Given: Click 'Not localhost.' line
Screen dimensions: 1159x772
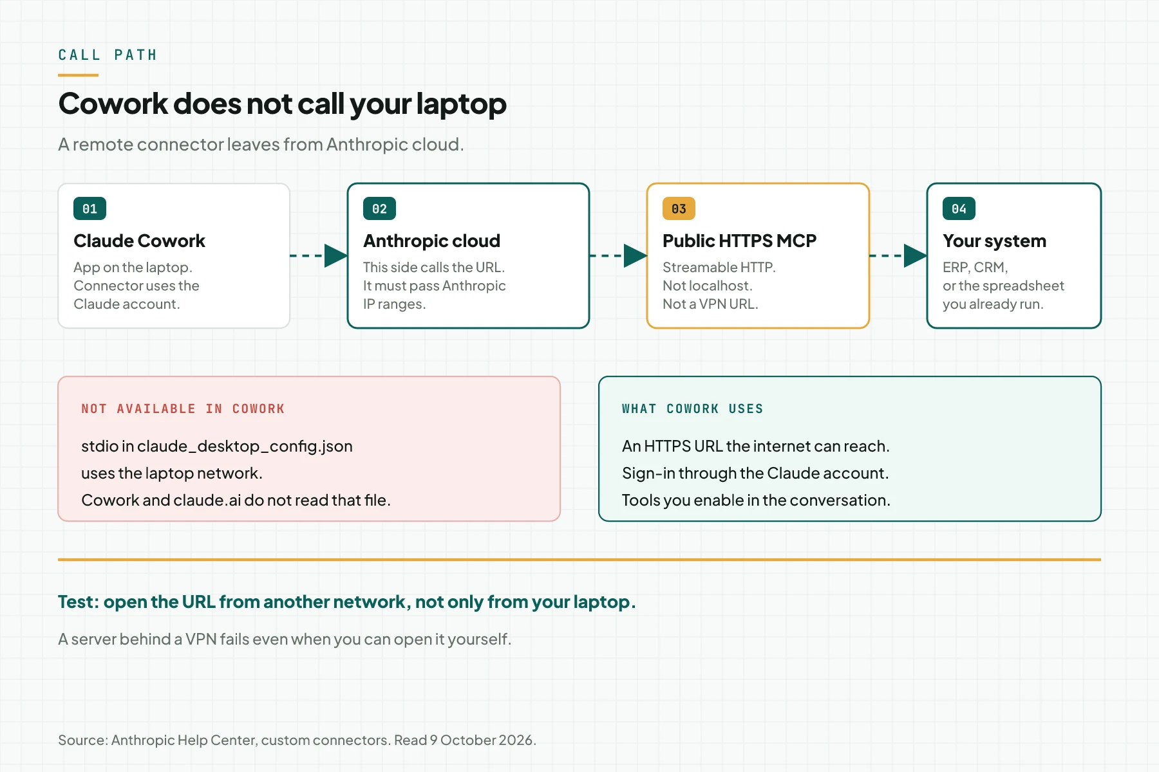Looking at the screenshot, I should click(x=707, y=286).
